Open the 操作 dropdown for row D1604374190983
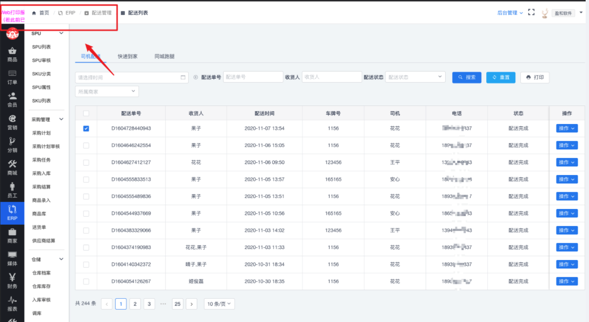 (x=567, y=248)
